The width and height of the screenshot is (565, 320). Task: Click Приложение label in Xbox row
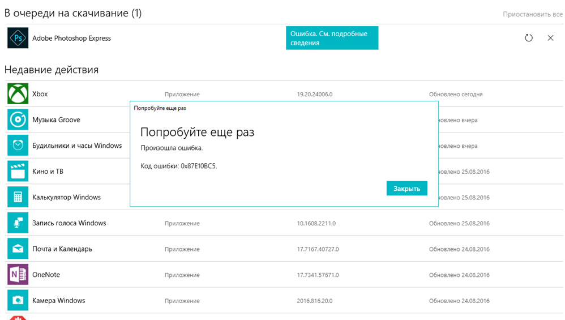click(x=182, y=95)
